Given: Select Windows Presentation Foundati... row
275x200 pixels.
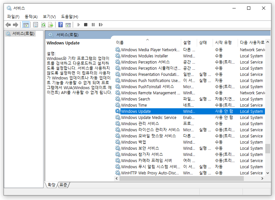Looking at the screenshot, I should pos(190,74).
